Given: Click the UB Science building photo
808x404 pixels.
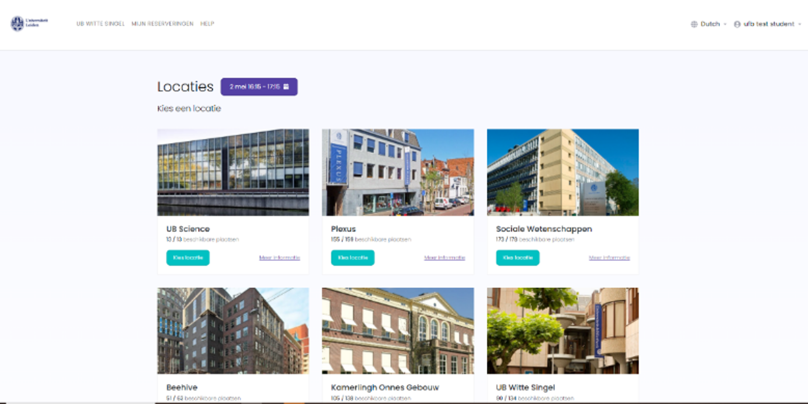Looking at the screenshot, I should click(x=233, y=172).
